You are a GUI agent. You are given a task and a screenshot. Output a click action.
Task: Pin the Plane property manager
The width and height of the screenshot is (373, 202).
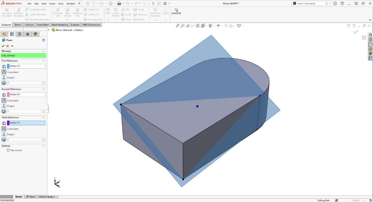(12, 46)
